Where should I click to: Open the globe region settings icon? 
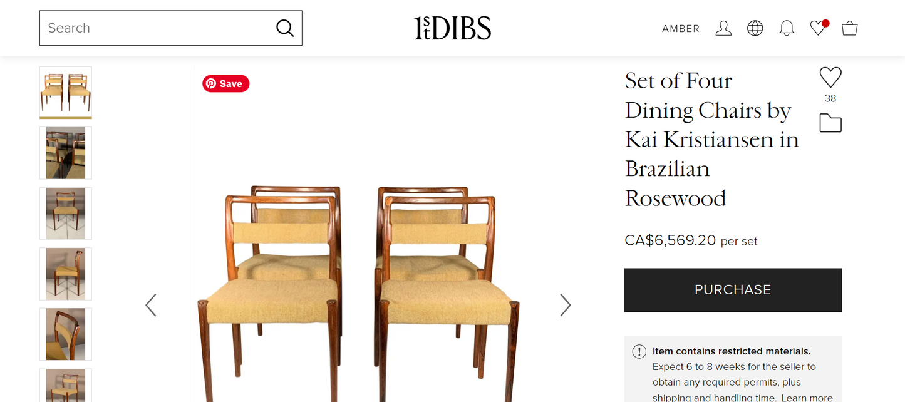click(755, 28)
